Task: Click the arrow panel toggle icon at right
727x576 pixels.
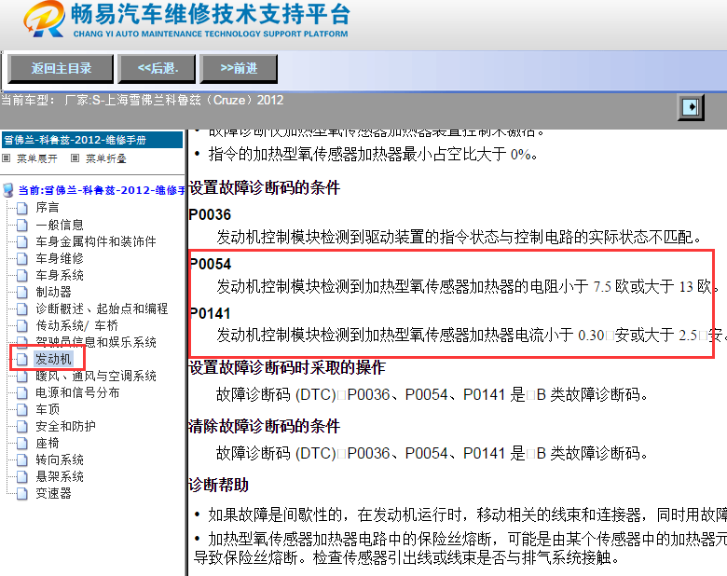Action: pos(691,107)
